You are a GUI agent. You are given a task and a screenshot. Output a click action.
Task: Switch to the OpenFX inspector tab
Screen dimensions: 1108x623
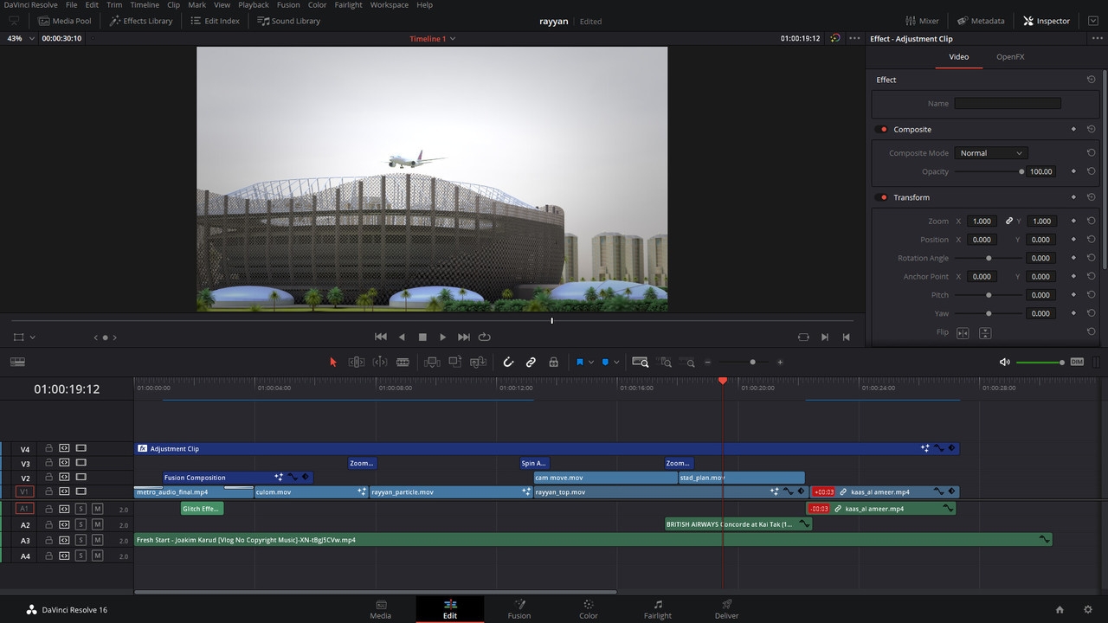[1010, 57]
